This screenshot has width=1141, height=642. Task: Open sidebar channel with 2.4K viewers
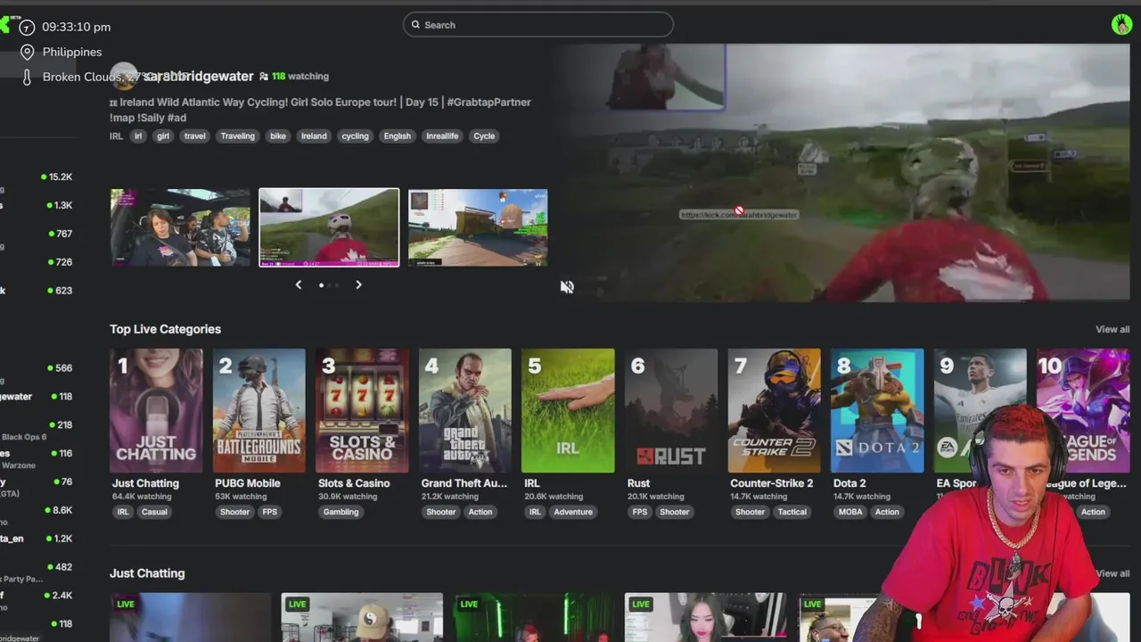point(37,596)
